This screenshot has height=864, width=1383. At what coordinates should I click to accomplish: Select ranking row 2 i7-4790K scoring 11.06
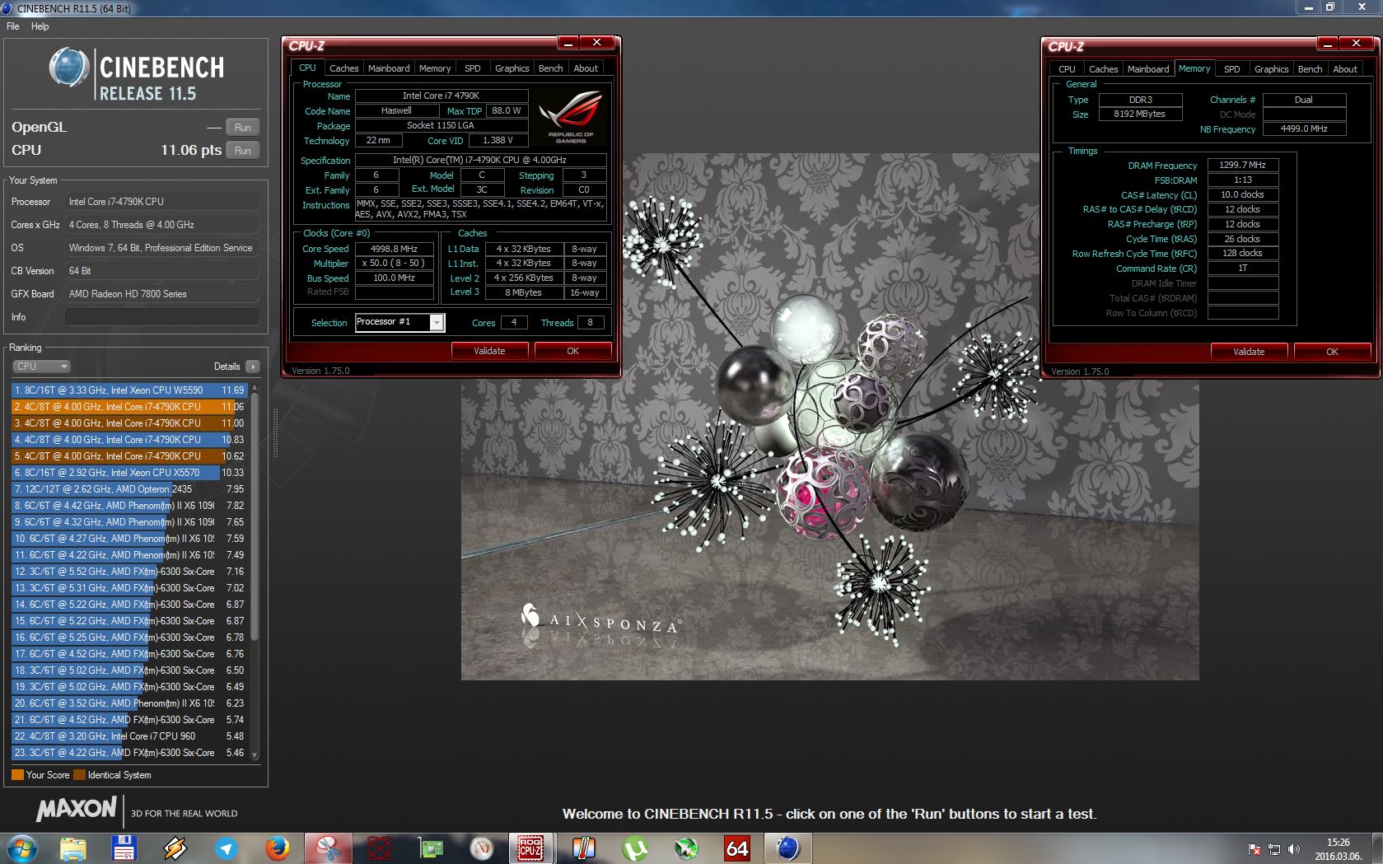(x=128, y=407)
